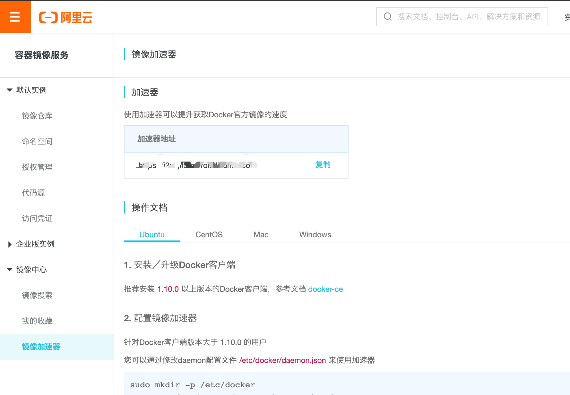Expand the 企业版实例 section
Image resolution: width=570 pixels, height=395 pixels.
[10, 244]
